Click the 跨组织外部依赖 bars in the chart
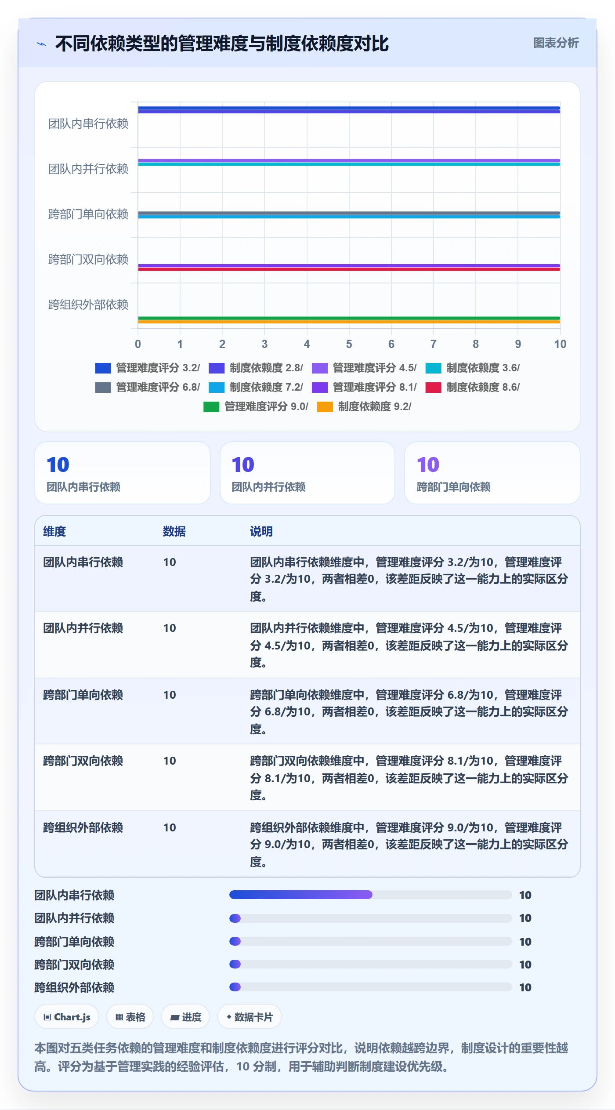The width and height of the screenshot is (615, 1110). [x=349, y=320]
